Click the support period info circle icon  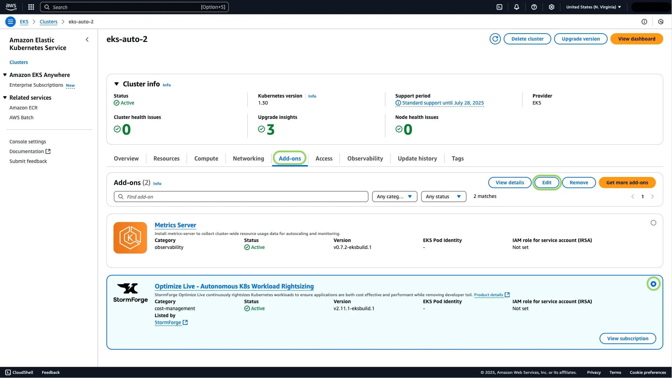pyautogui.click(x=398, y=103)
